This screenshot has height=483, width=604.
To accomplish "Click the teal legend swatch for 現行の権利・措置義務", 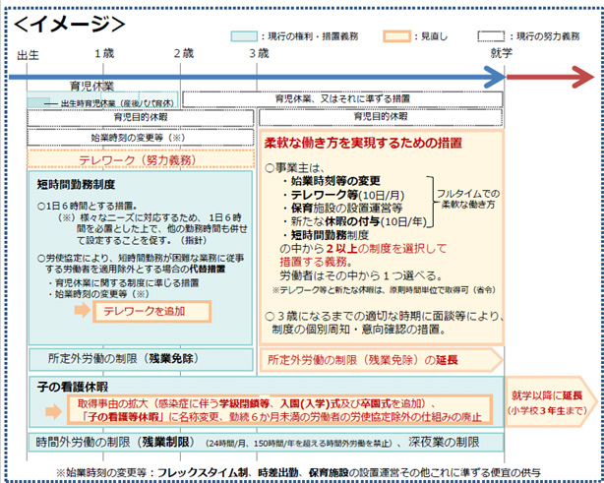I will point(244,36).
